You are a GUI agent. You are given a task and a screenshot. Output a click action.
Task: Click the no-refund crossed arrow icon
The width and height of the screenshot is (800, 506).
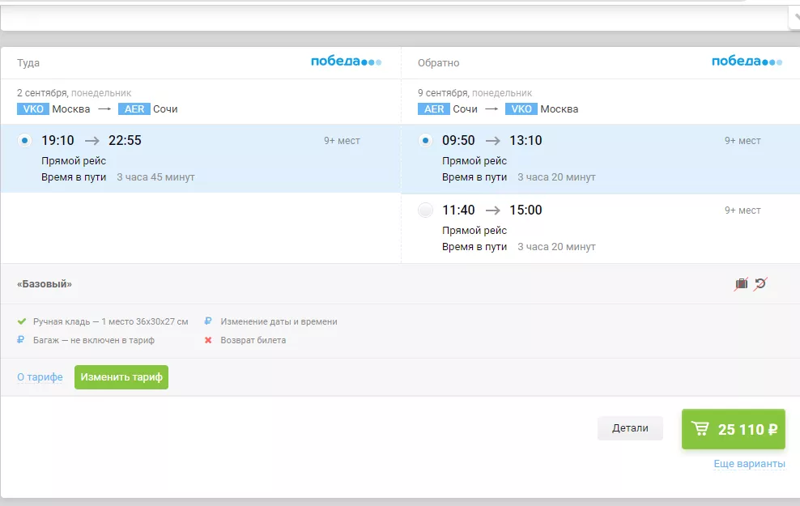[760, 284]
